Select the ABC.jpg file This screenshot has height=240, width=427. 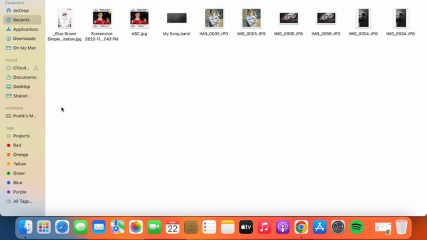click(x=139, y=22)
